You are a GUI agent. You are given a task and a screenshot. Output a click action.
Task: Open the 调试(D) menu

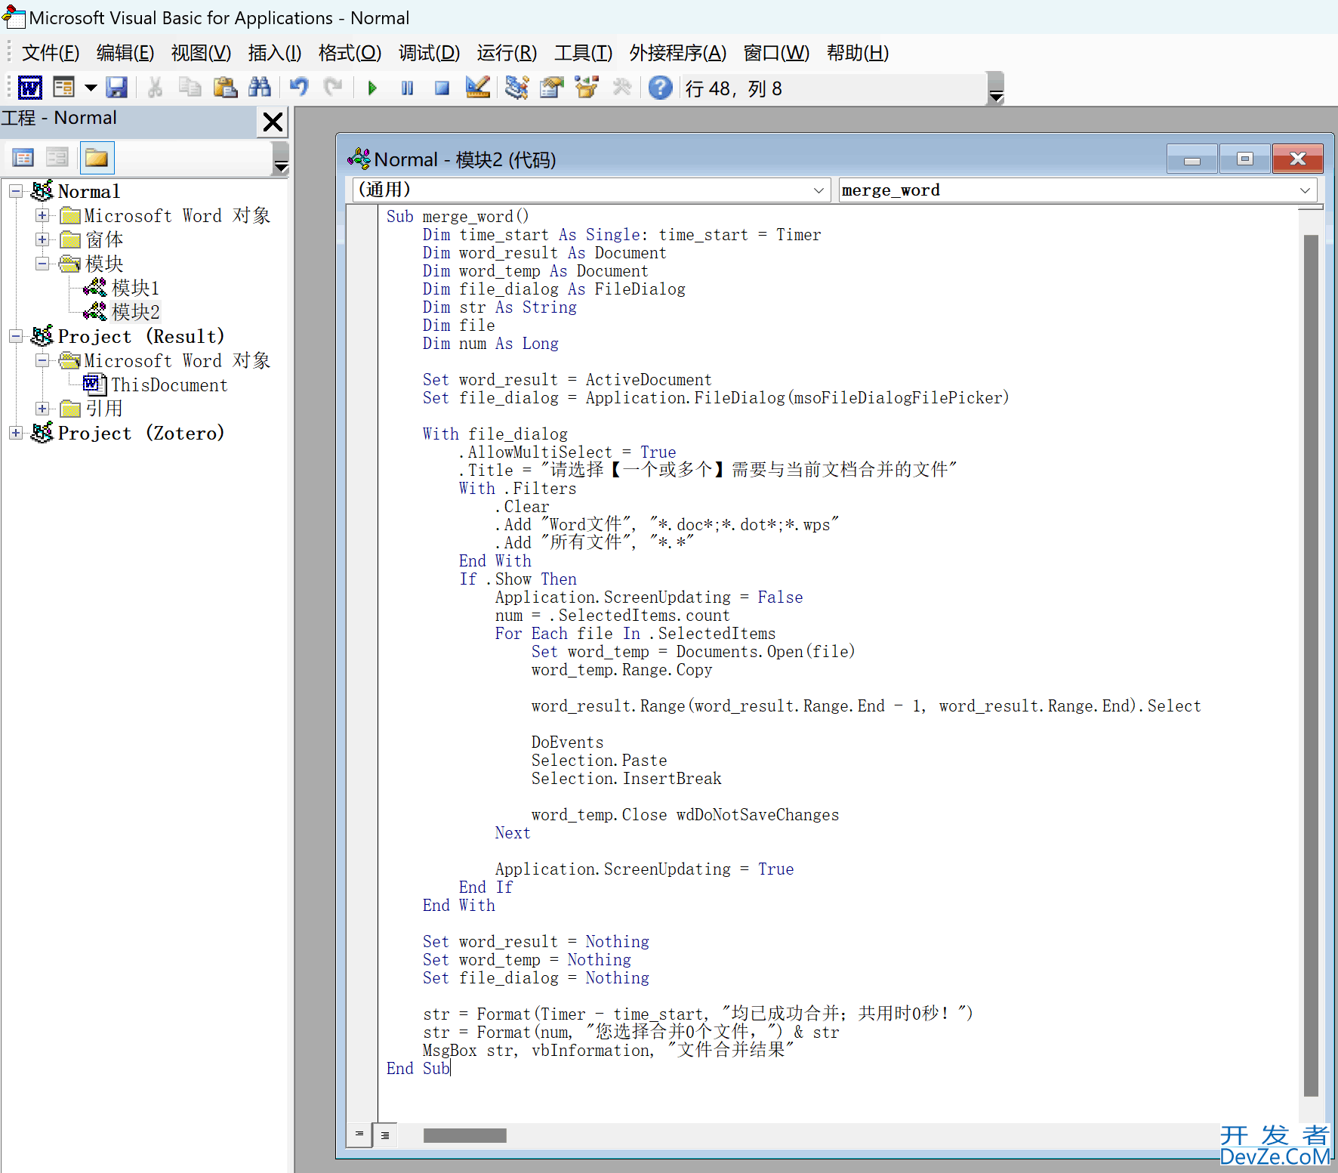click(x=429, y=53)
